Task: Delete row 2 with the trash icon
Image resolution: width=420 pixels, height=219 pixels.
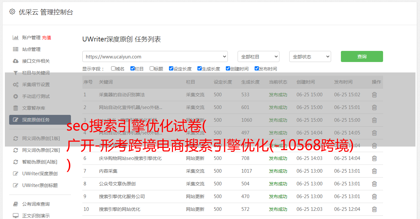Action: (x=375, y=107)
